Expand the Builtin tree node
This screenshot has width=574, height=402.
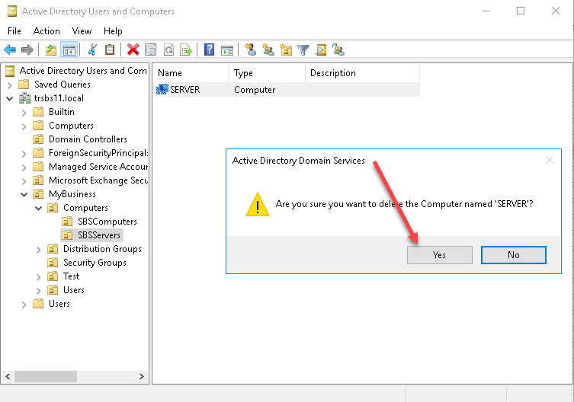(x=24, y=112)
